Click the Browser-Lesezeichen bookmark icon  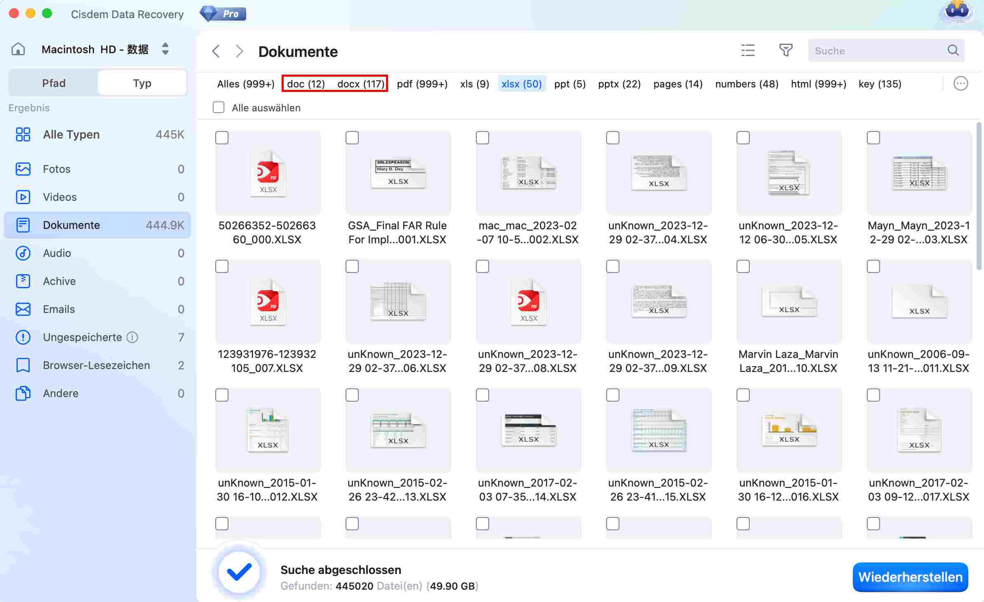(x=23, y=365)
